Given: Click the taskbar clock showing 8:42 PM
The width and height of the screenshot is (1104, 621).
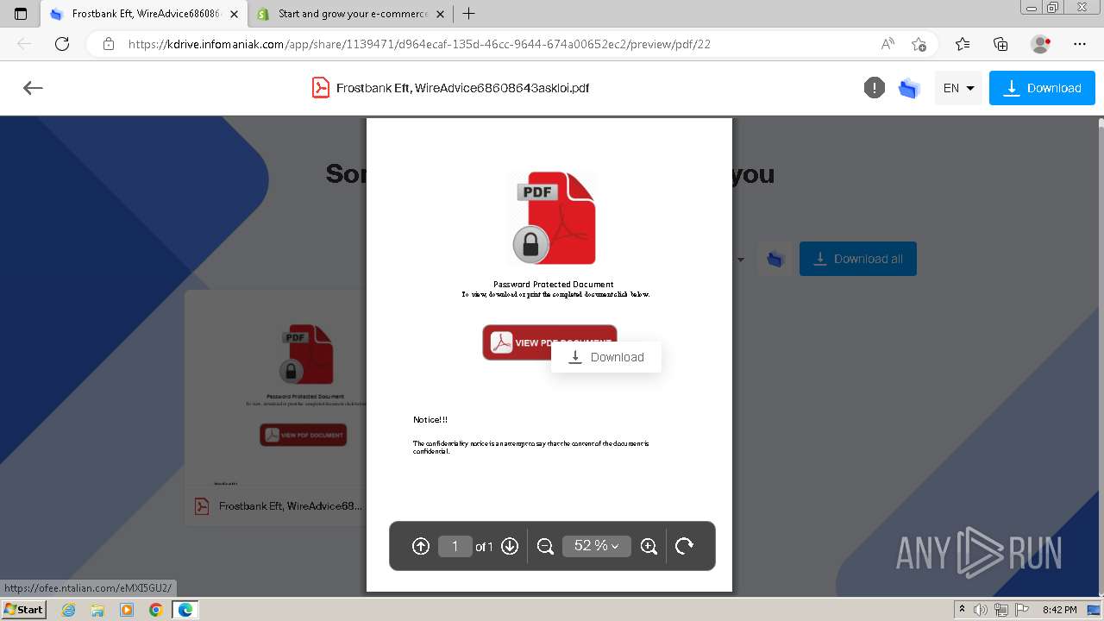Looking at the screenshot, I should [x=1059, y=610].
